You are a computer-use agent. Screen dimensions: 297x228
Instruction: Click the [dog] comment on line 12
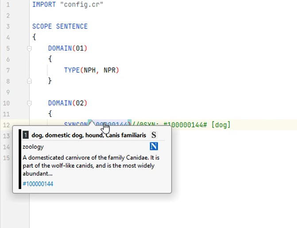coord(221,125)
